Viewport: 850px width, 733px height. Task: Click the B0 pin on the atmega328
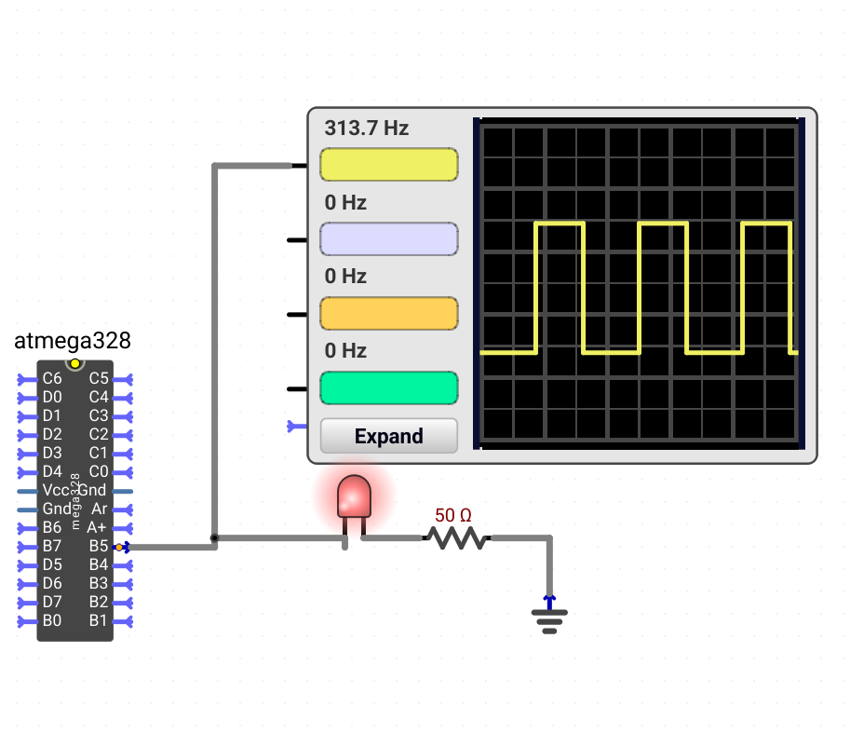pos(27,622)
